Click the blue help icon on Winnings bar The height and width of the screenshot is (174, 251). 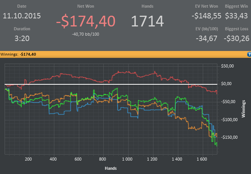pyautogui.click(x=249, y=54)
